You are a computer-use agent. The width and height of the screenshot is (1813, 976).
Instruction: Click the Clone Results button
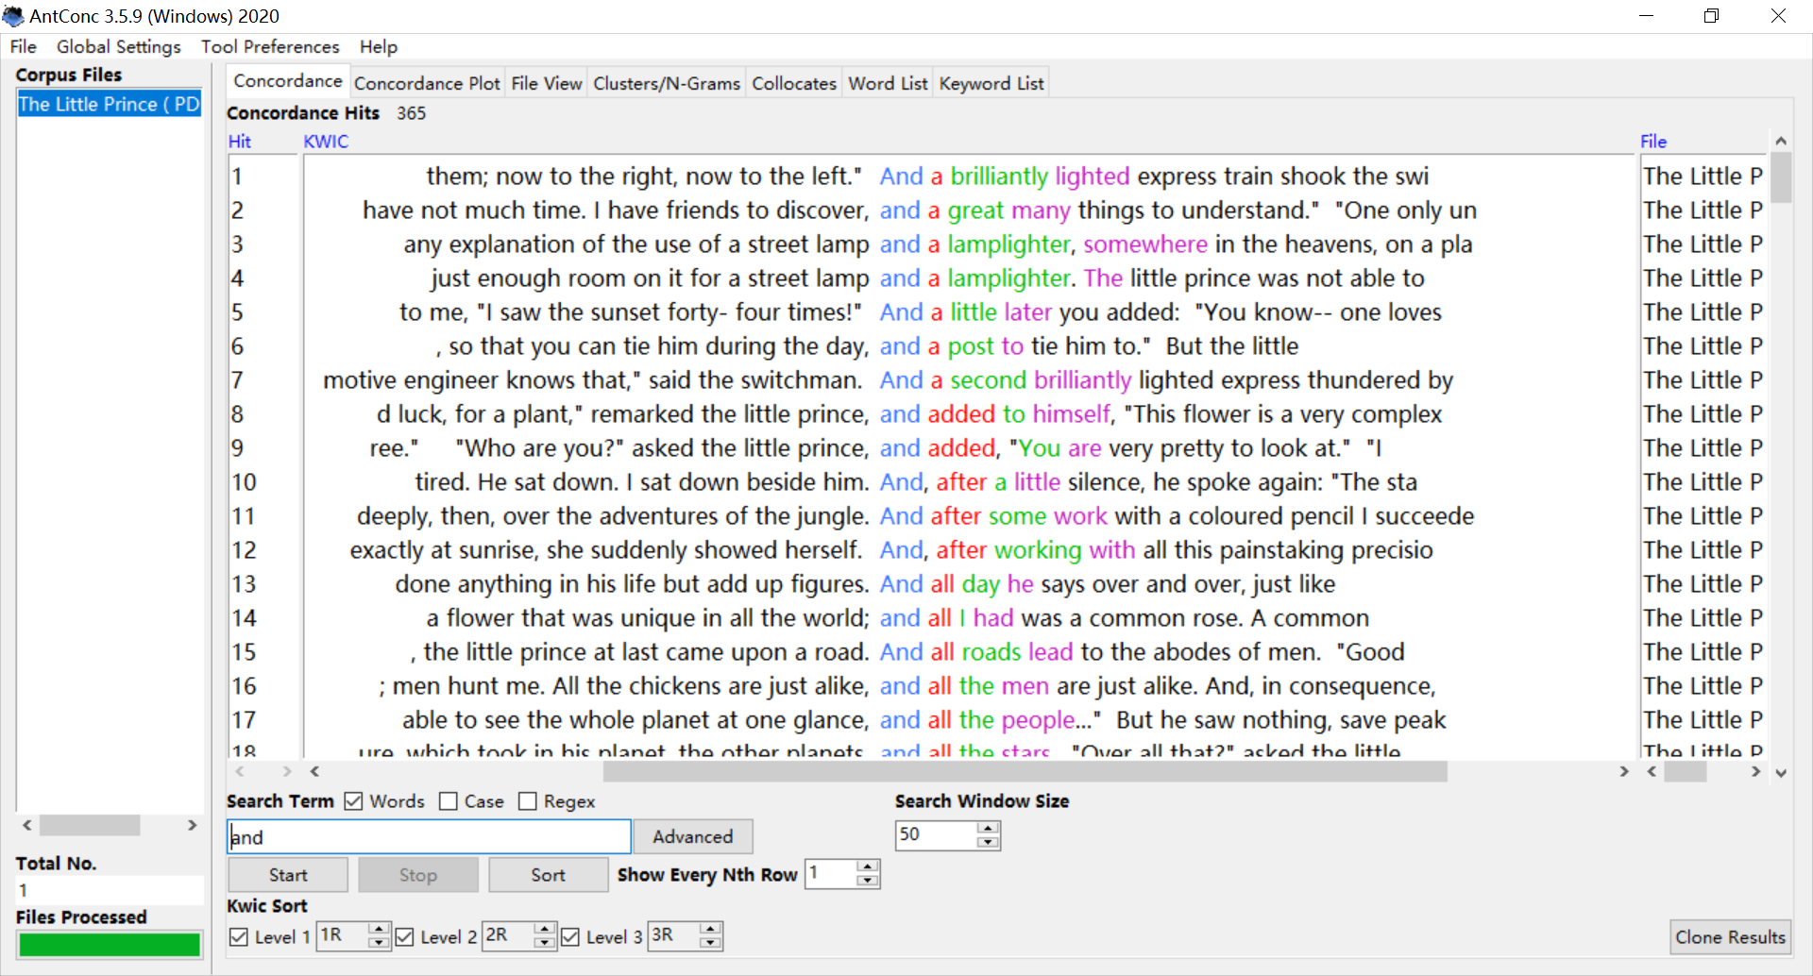click(1730, 937)
